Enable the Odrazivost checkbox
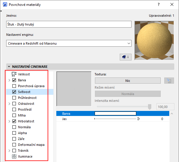 (14, 104)
